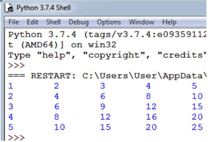This screenshot has height=142, width=208.
Task: Click the value 1 in first output row
Action: pyautogui.click(x=11, y=86)
